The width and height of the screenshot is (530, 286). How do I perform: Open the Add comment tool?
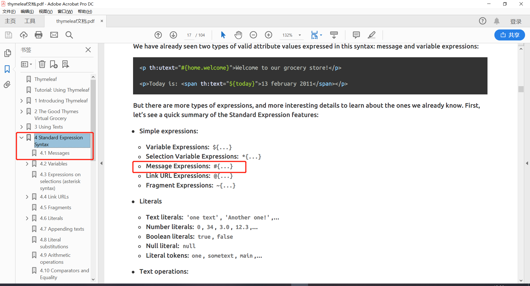coord(356,35)
